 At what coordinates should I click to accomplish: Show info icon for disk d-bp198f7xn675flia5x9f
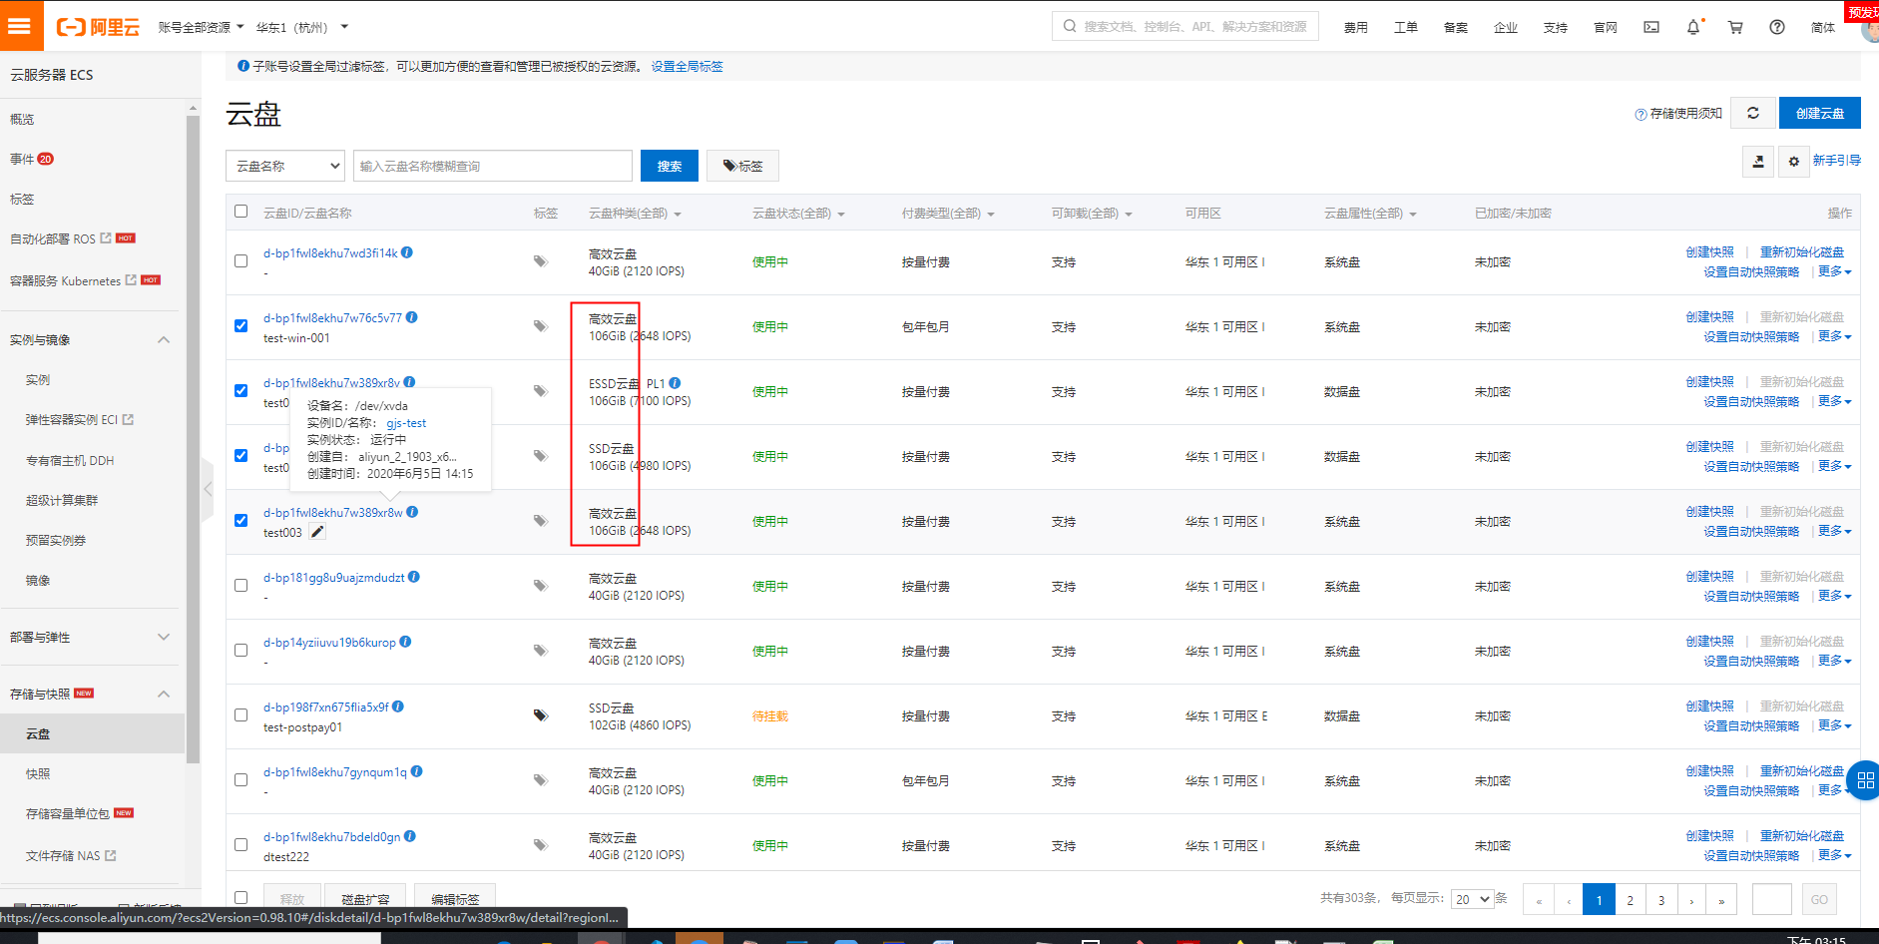click(x=398, y=707)
